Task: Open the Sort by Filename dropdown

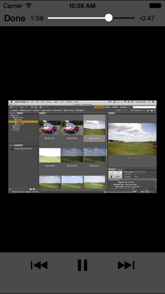Action: 136,111
